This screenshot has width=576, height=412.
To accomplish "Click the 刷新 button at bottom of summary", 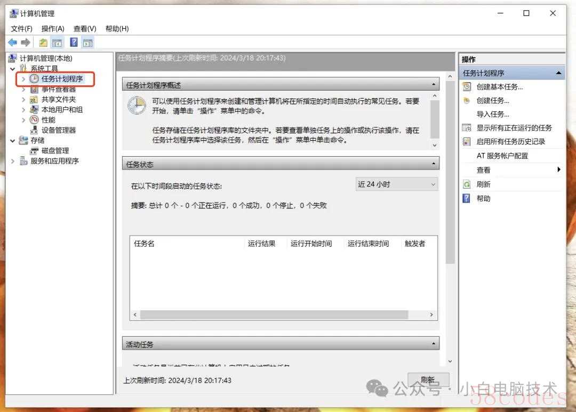I will [x=428, y=379].
